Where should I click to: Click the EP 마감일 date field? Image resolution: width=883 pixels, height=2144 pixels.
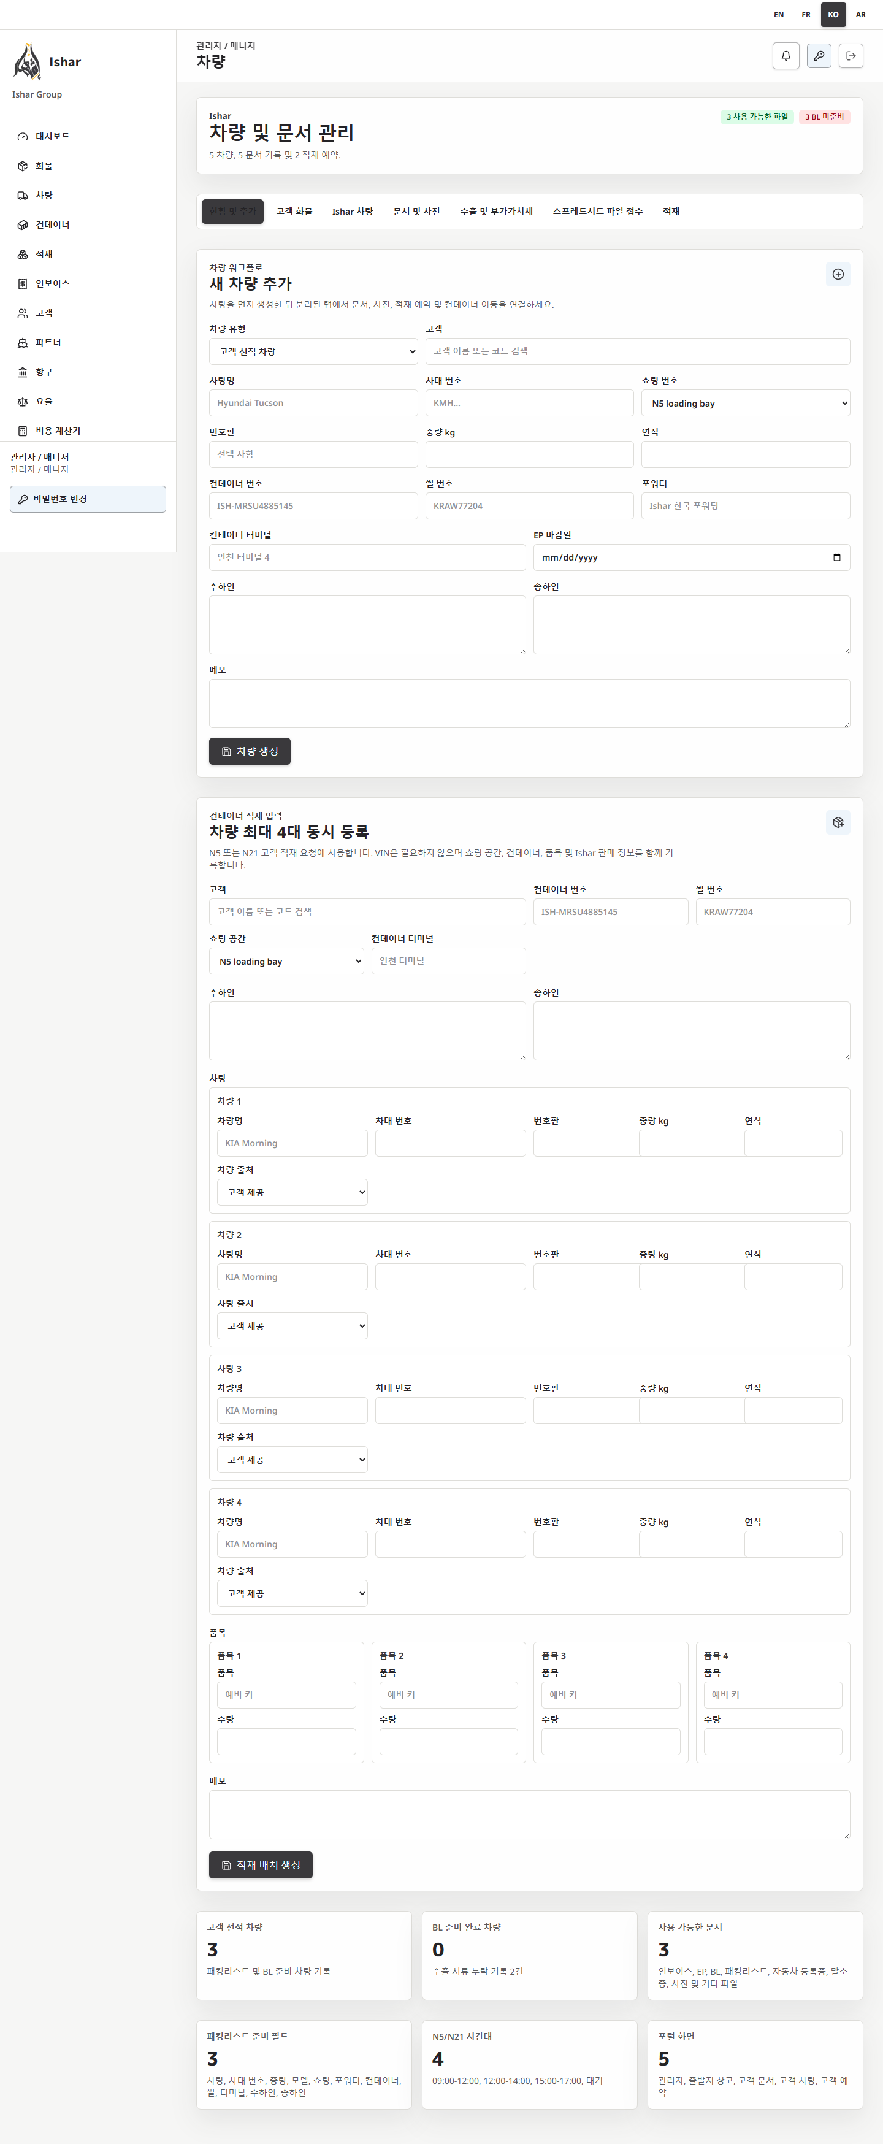click(x=692, y=557)
